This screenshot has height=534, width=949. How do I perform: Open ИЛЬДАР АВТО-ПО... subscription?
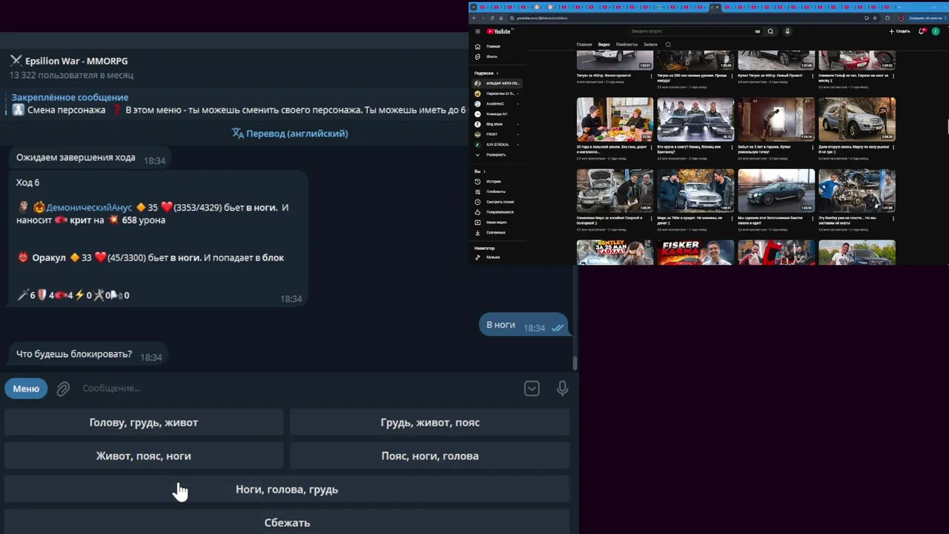498,83
